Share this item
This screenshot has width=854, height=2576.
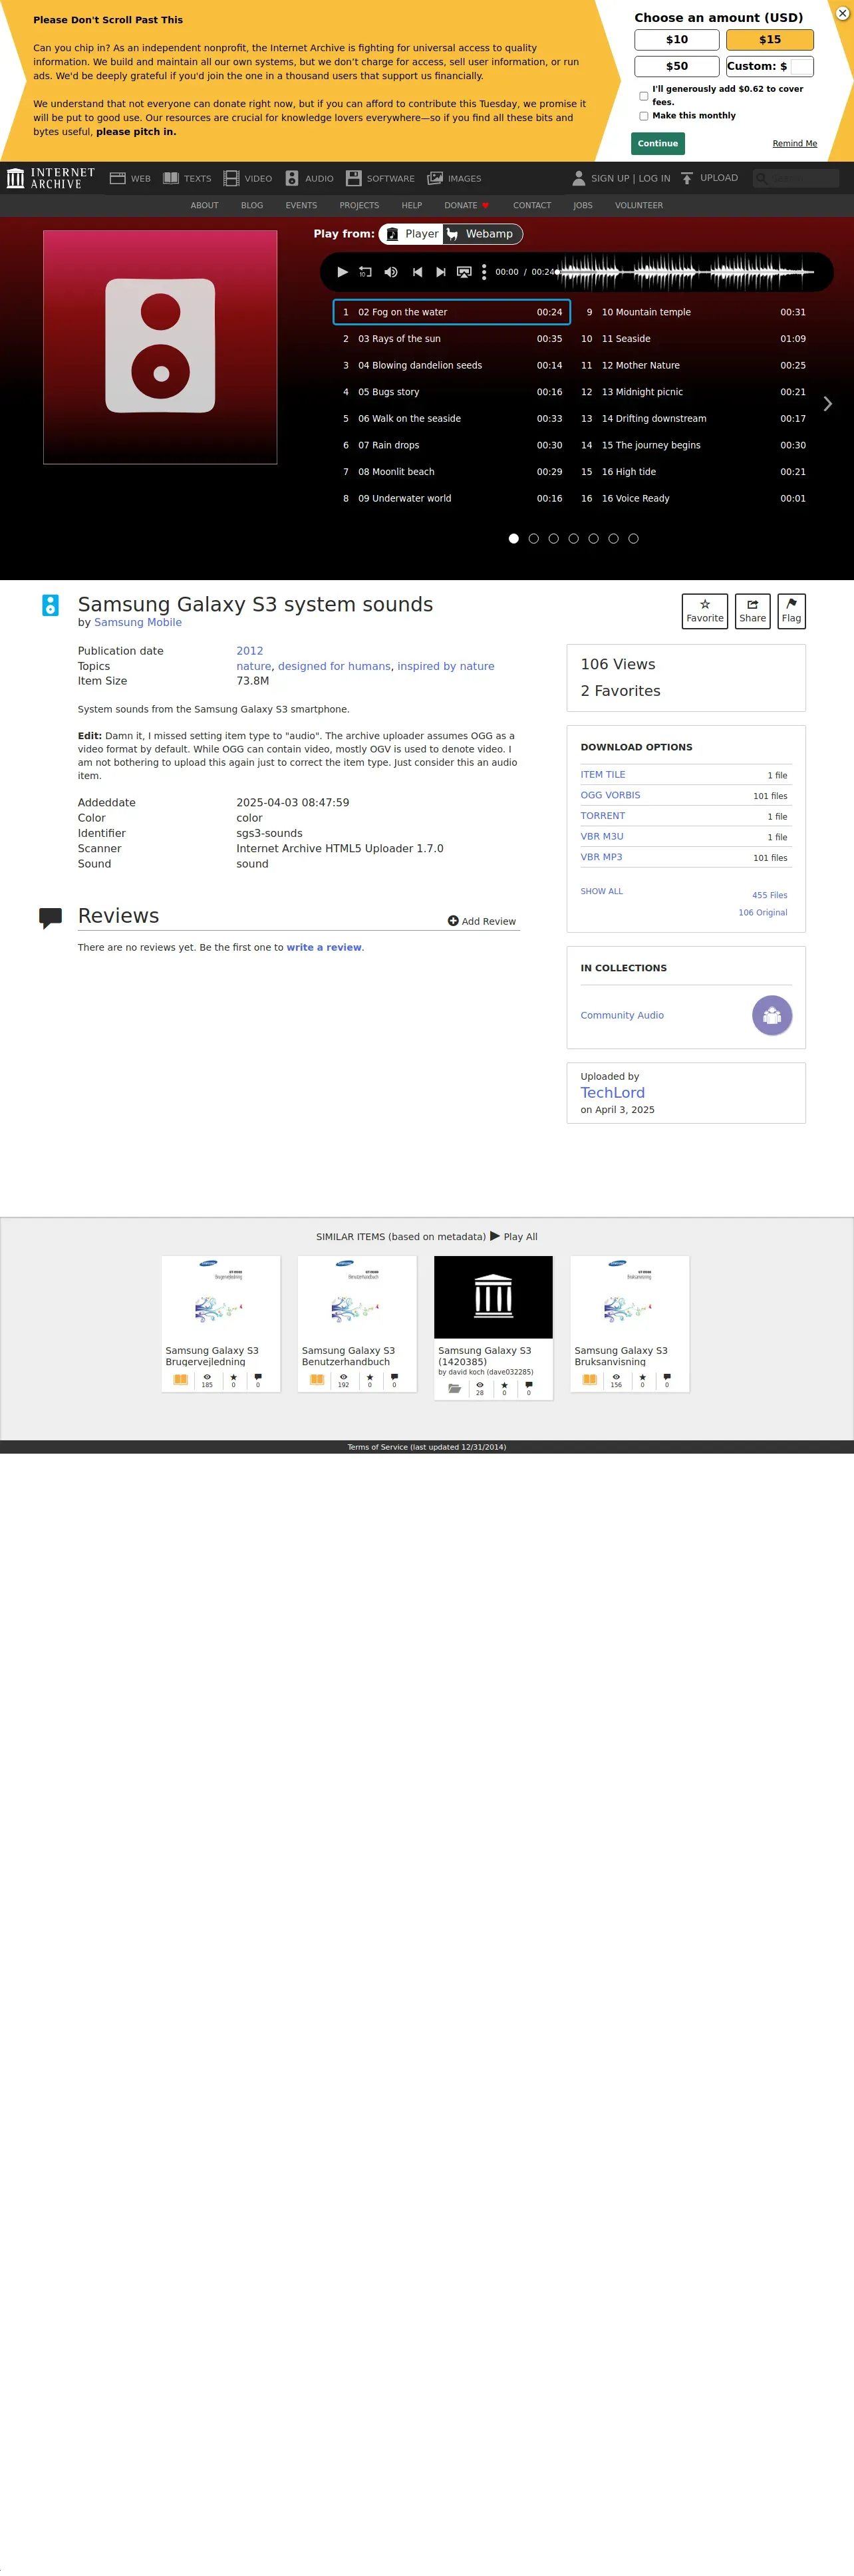[752, 611]
